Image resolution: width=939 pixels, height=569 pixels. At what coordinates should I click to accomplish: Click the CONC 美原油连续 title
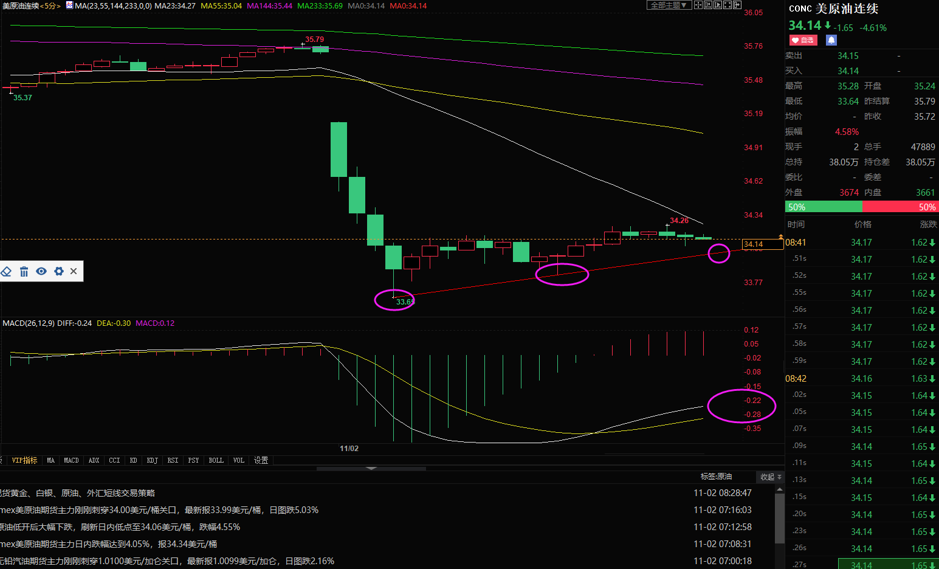click(833, 9)
